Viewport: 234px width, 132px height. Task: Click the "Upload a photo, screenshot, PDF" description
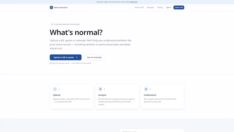pyautogui.click(x=71, y=100)
